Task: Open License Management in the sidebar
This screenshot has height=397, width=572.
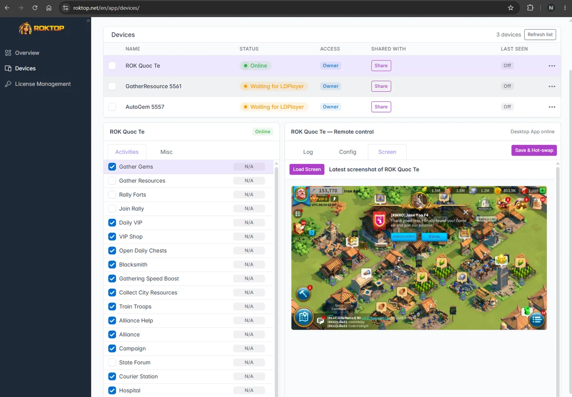Action: point(43,84)
